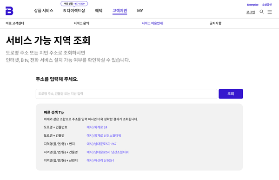The height and width of the screenshot is (180, 279).
Task: Select example 남대문로5가 267
Action: (101, 144)
